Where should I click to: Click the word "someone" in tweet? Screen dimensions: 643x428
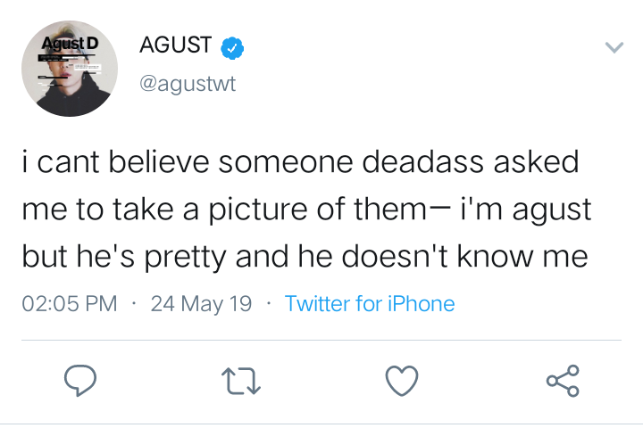tap(285, 161)
